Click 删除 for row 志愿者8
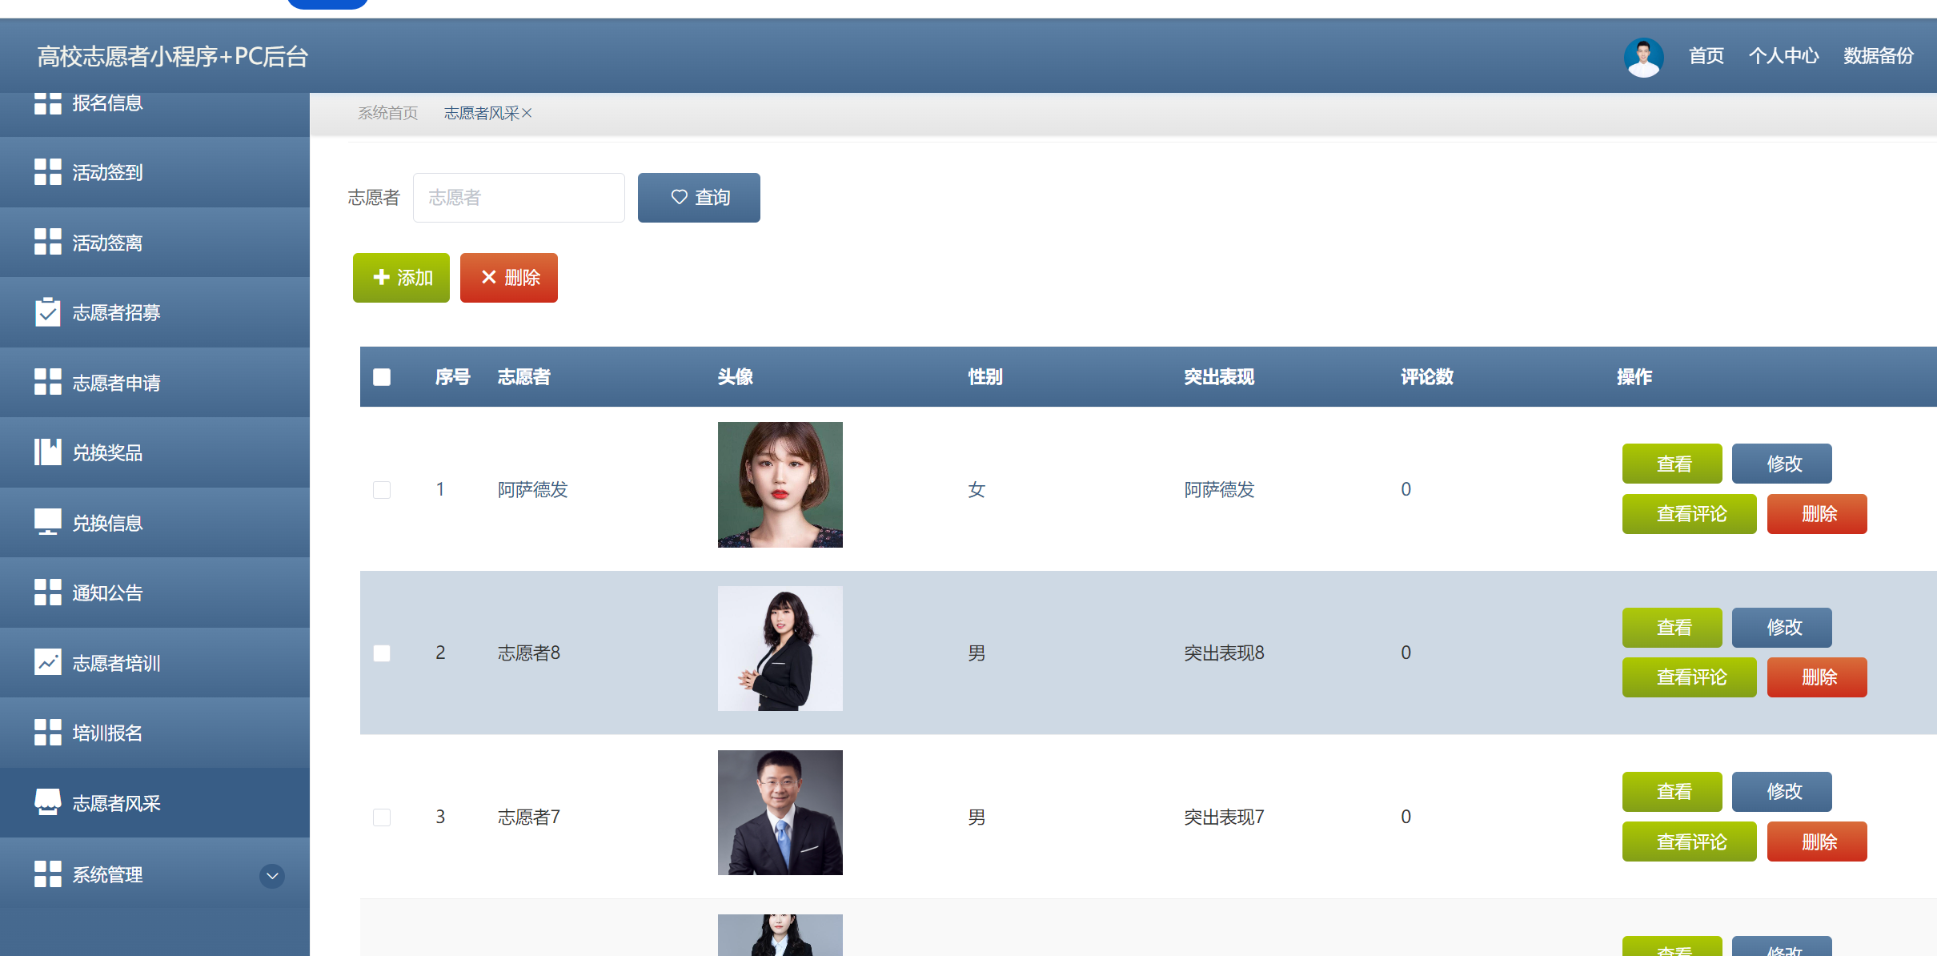Screen dimensions: 1937x956 tap(1817, 677)
